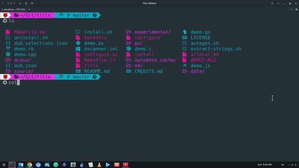Click the LICENSE file name

coord(200,37)
